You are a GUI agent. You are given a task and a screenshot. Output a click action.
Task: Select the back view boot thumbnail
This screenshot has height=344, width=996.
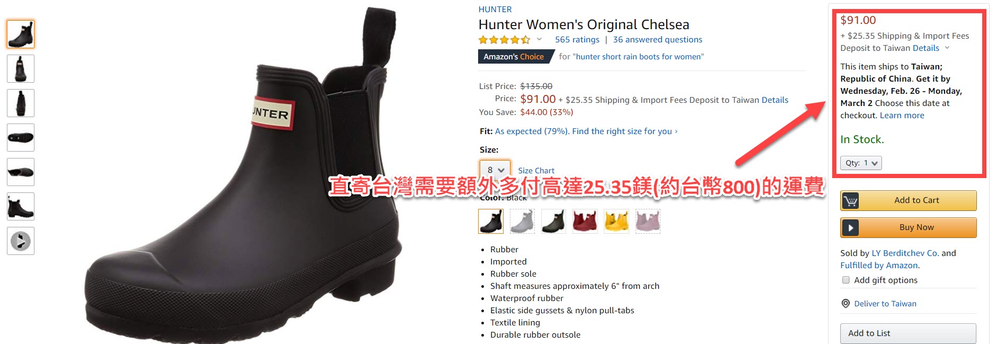pos(21,103)
